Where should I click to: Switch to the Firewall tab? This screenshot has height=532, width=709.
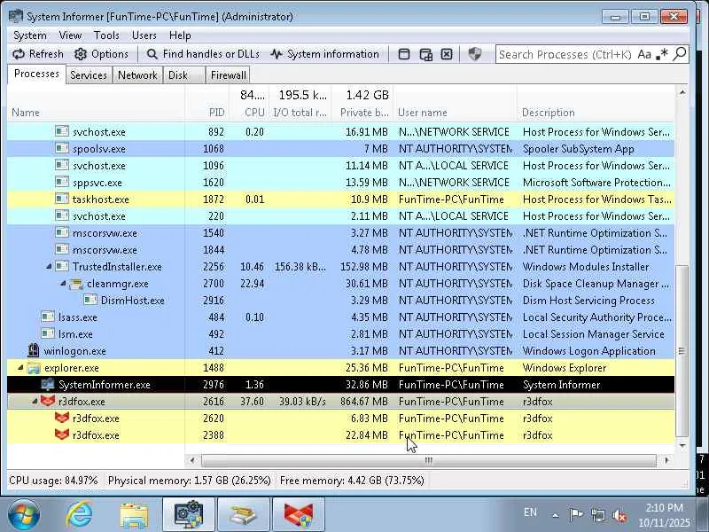pos(229,75)
